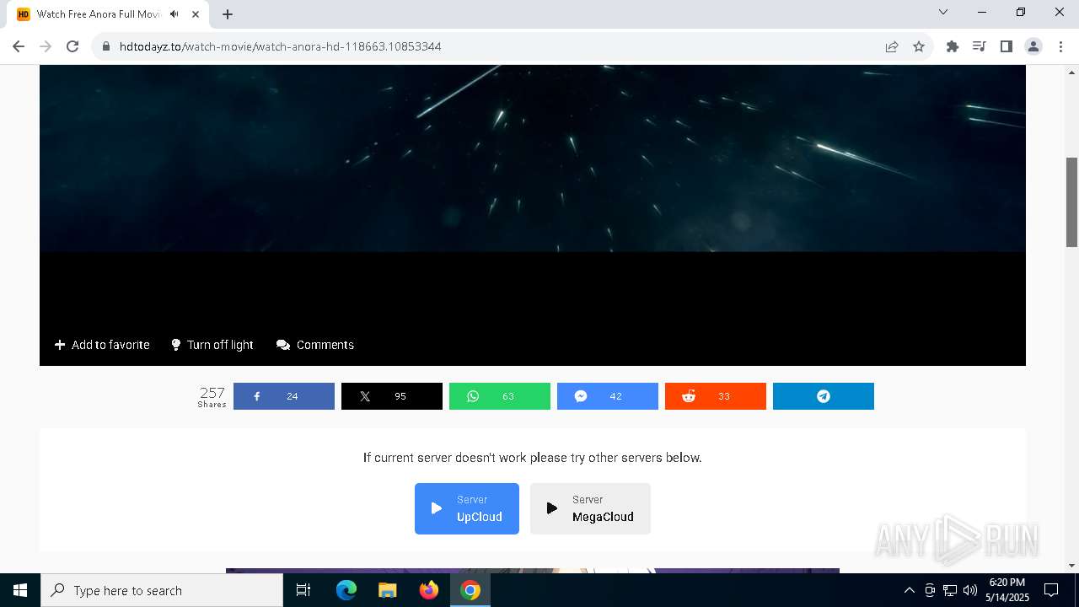Open the Extensions puzzle icon

coord(953,46)
